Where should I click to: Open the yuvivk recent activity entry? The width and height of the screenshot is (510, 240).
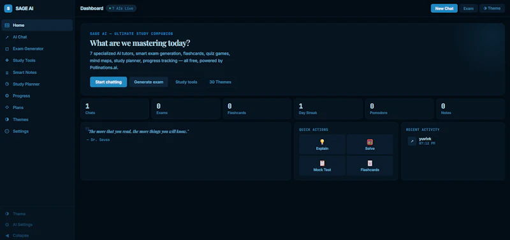point(453,141)
